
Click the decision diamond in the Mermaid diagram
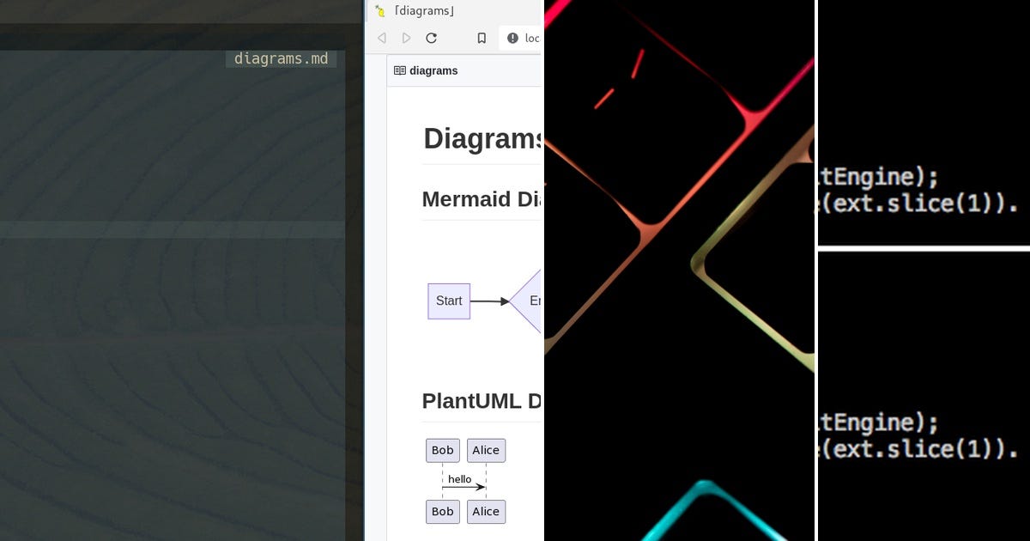tap(534, 301)
